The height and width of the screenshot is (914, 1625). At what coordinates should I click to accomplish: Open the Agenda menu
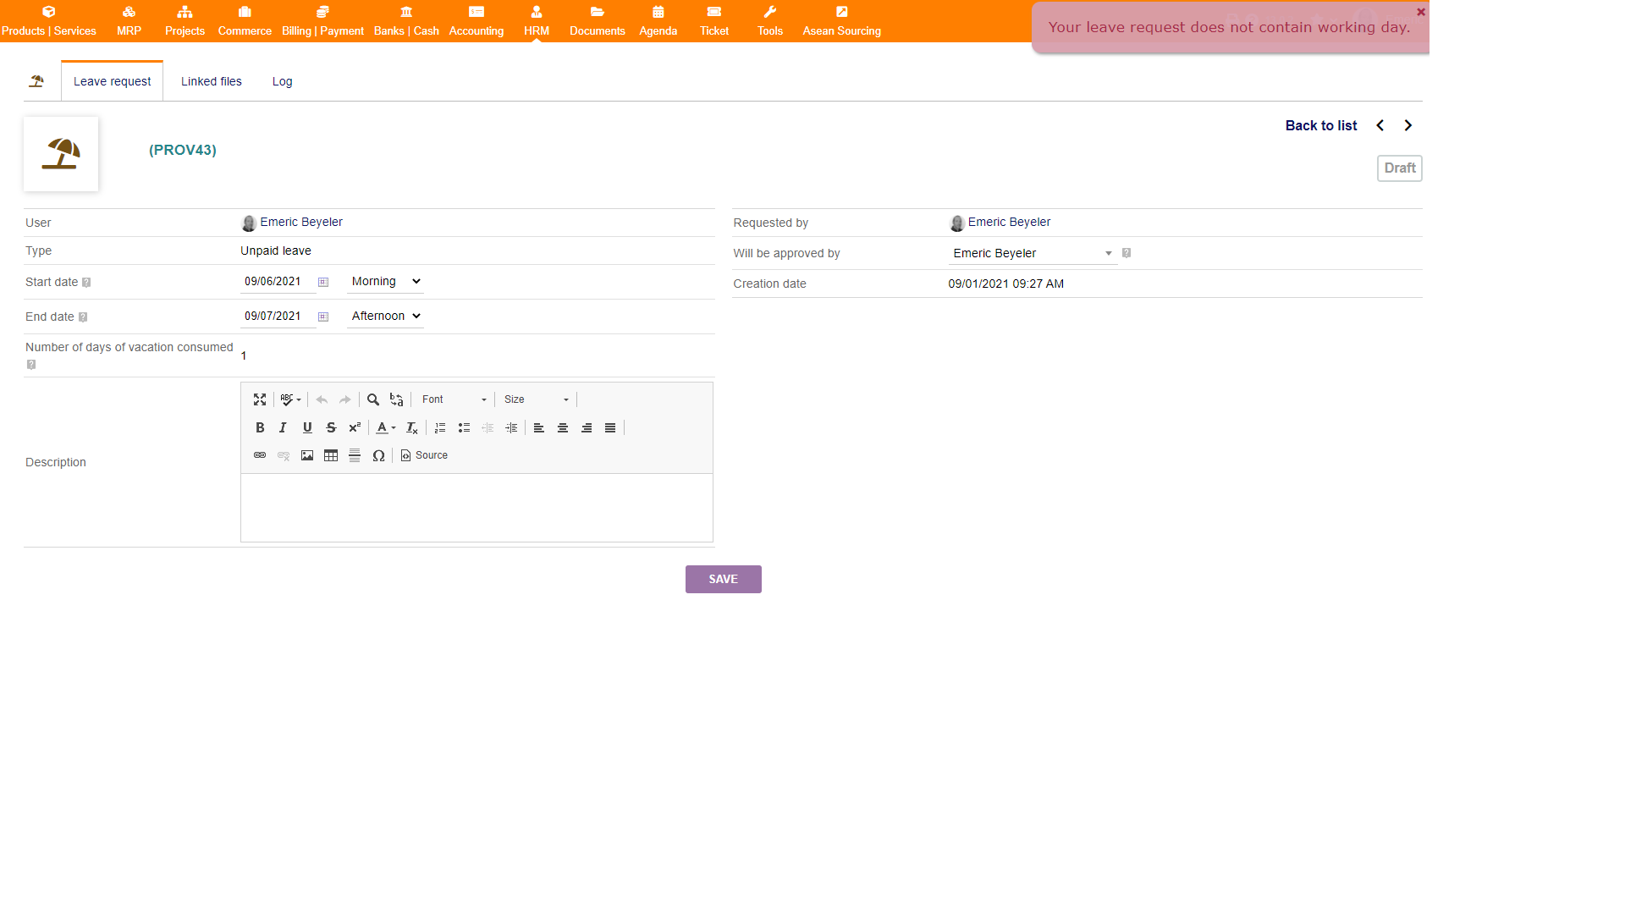tap(658, 21)
